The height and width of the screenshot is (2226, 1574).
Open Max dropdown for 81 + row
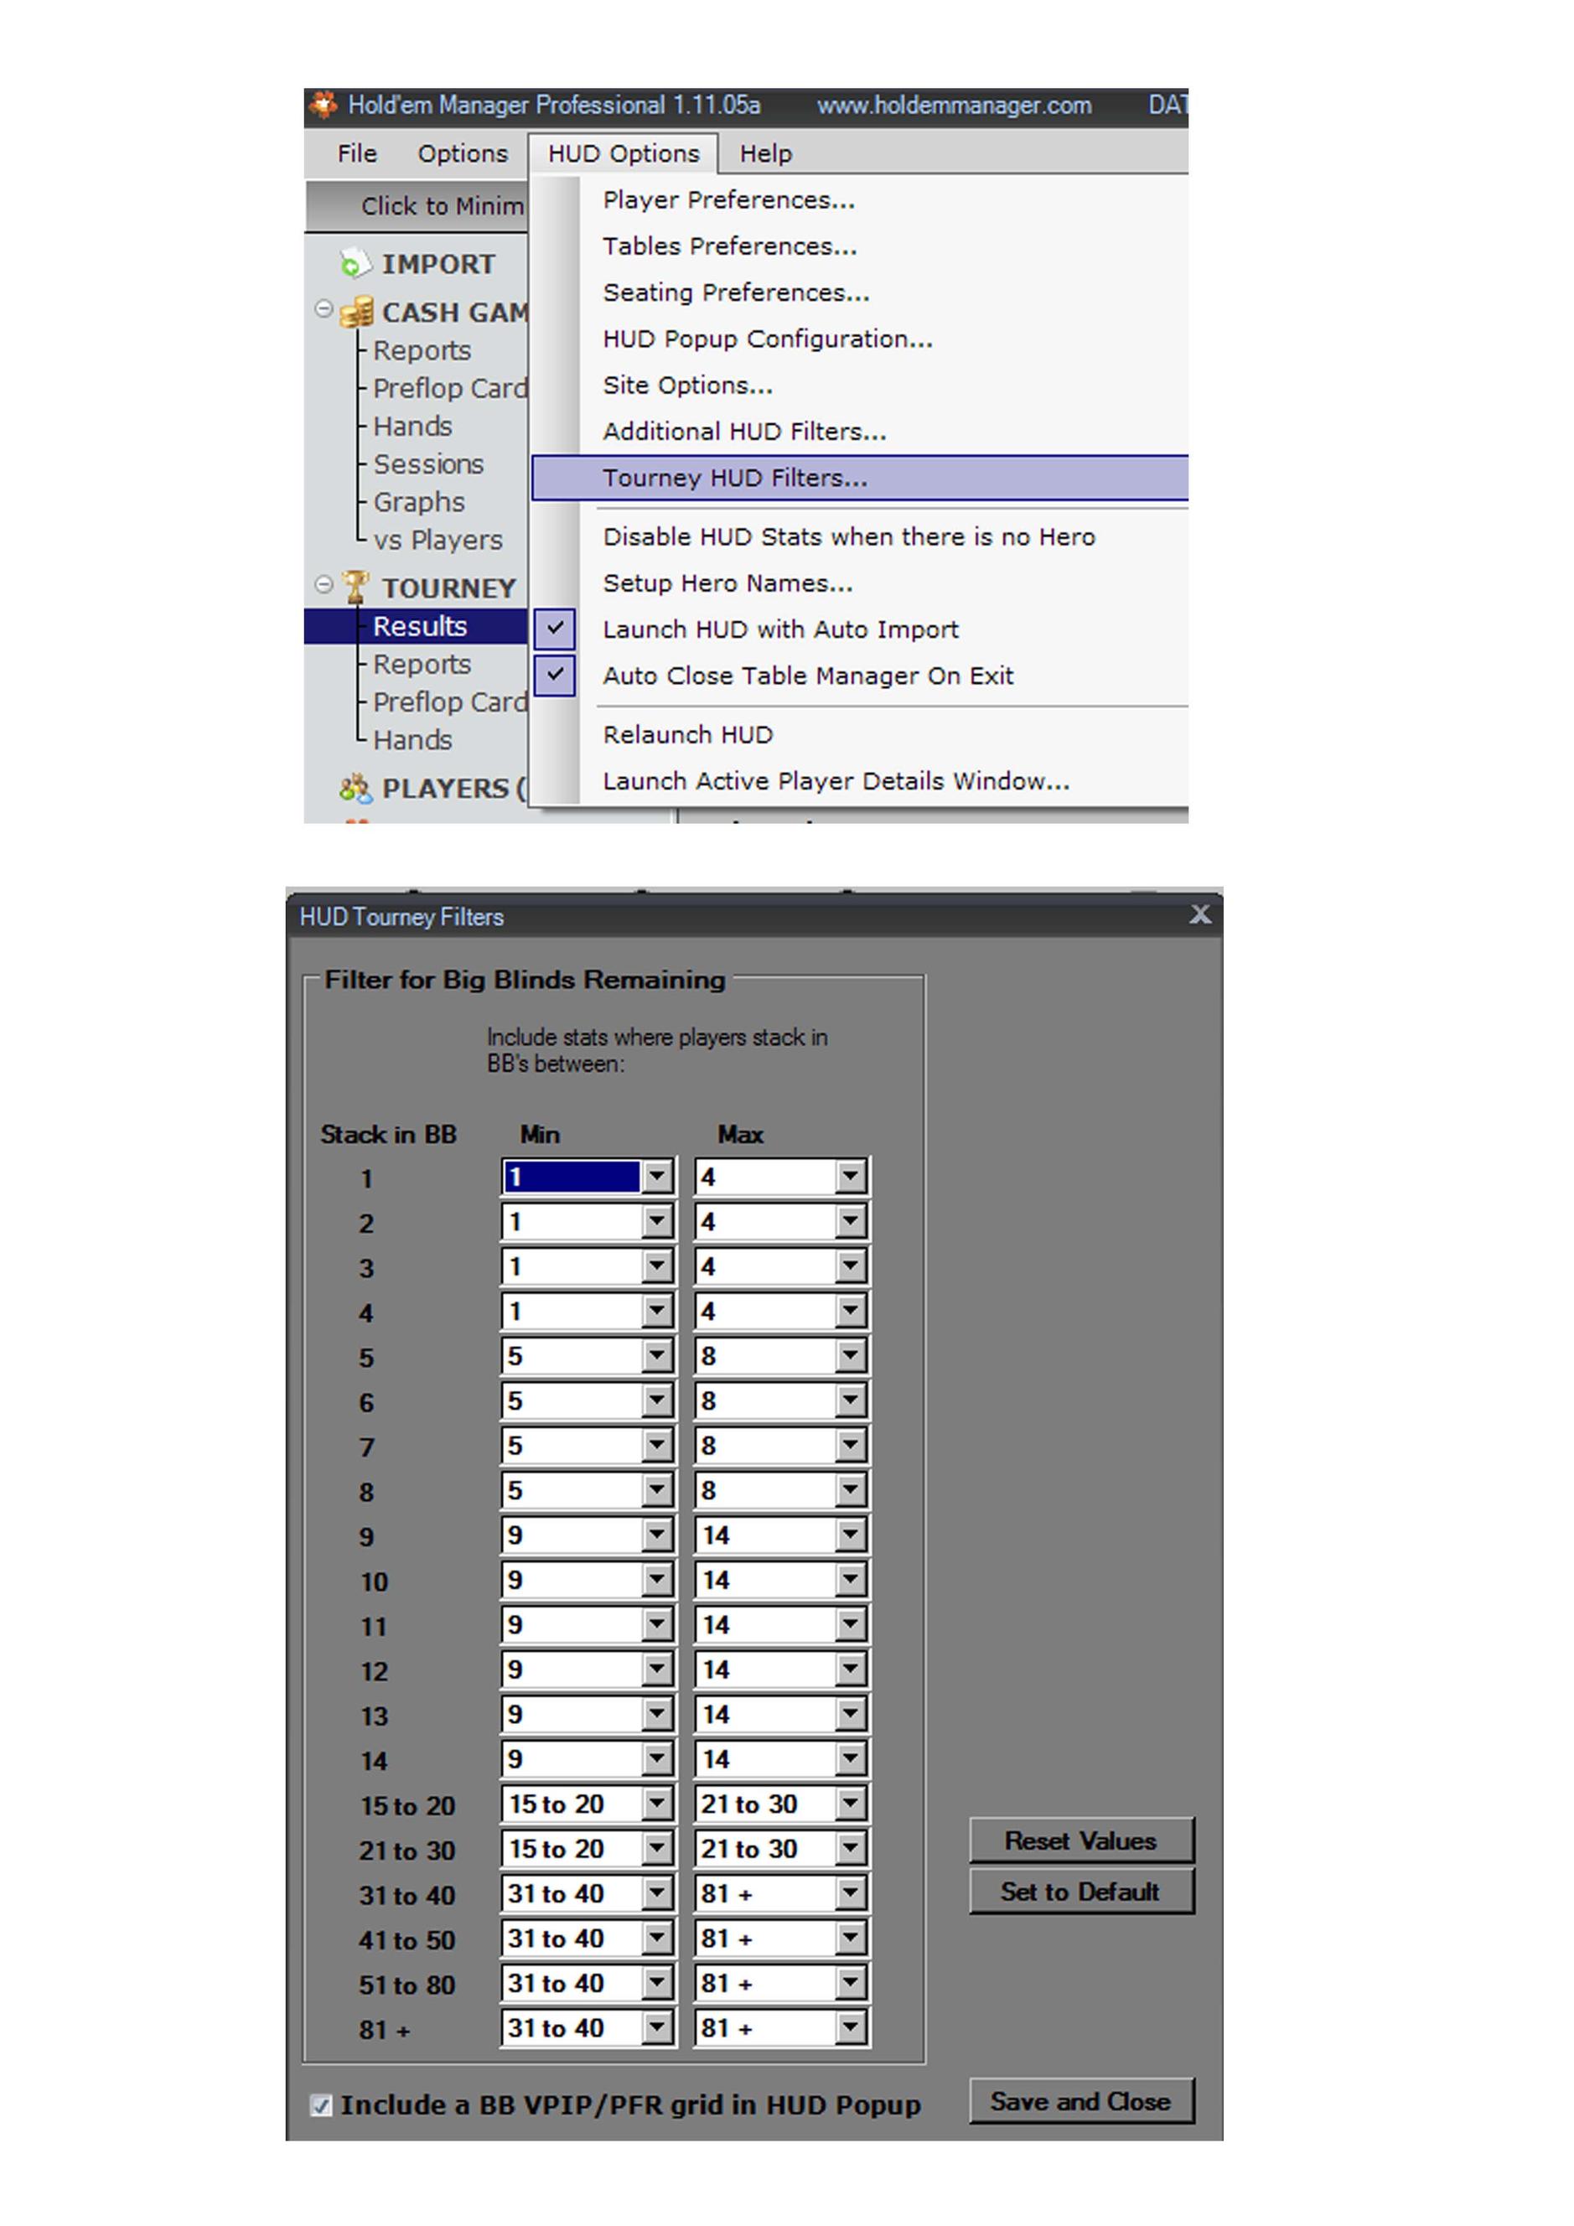pyautogui.click(x=850, y=2027)
